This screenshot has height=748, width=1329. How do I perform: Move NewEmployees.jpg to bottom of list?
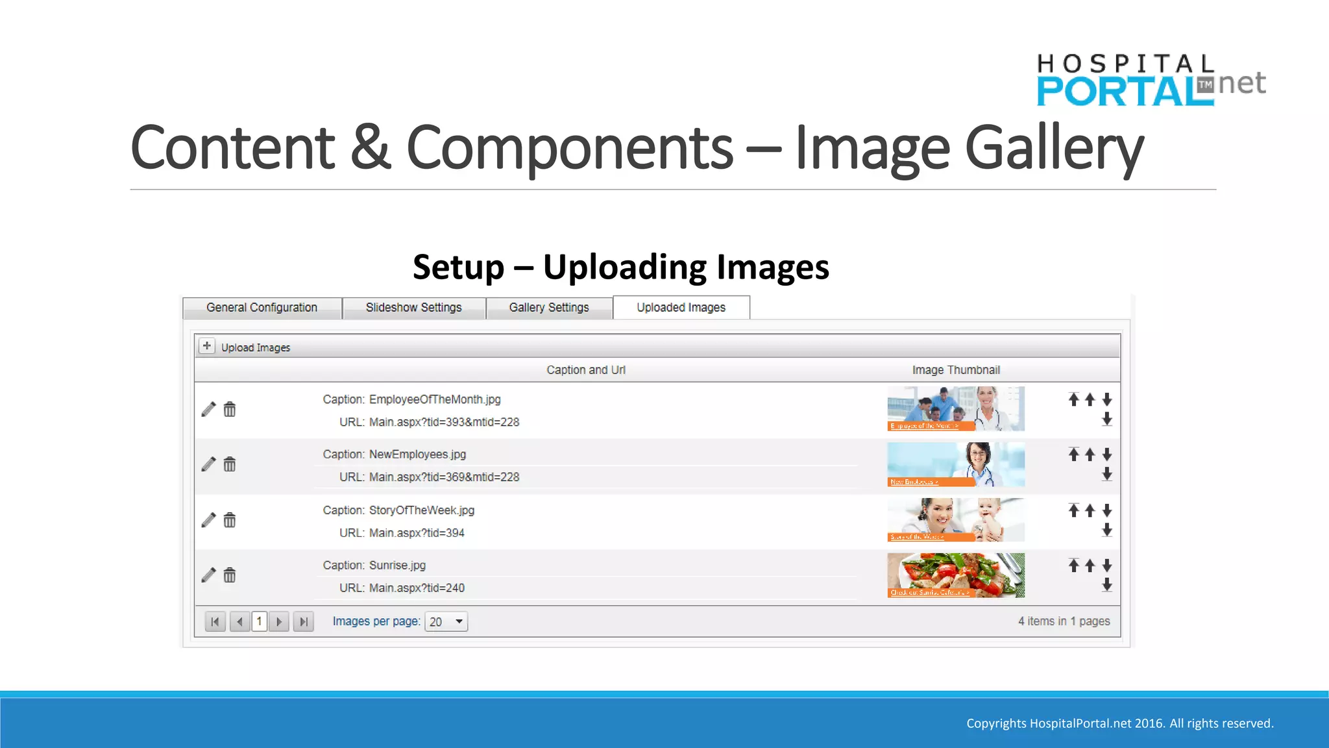point(1107,475)
